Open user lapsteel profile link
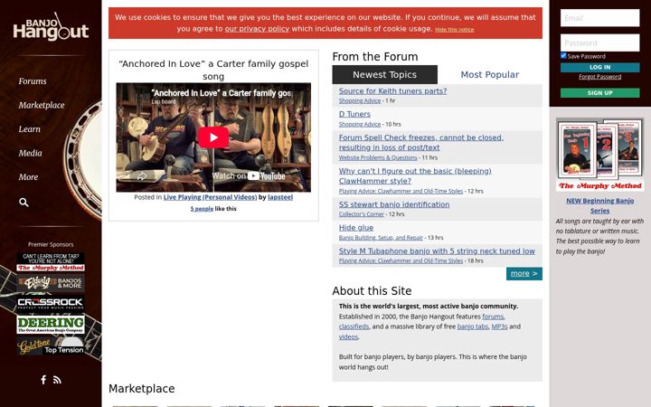Image resolution: width=651 pixels, height=407 pixels. pos(280,197)
